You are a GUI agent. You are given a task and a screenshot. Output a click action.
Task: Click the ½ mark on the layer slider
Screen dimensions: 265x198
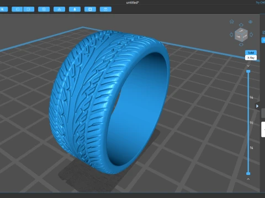252,123
